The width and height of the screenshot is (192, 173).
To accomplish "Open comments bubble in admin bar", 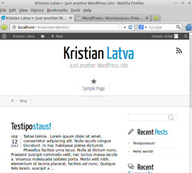I will click(x=42, y=36).
